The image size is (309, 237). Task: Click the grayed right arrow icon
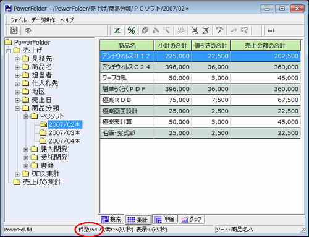[234, 30]
